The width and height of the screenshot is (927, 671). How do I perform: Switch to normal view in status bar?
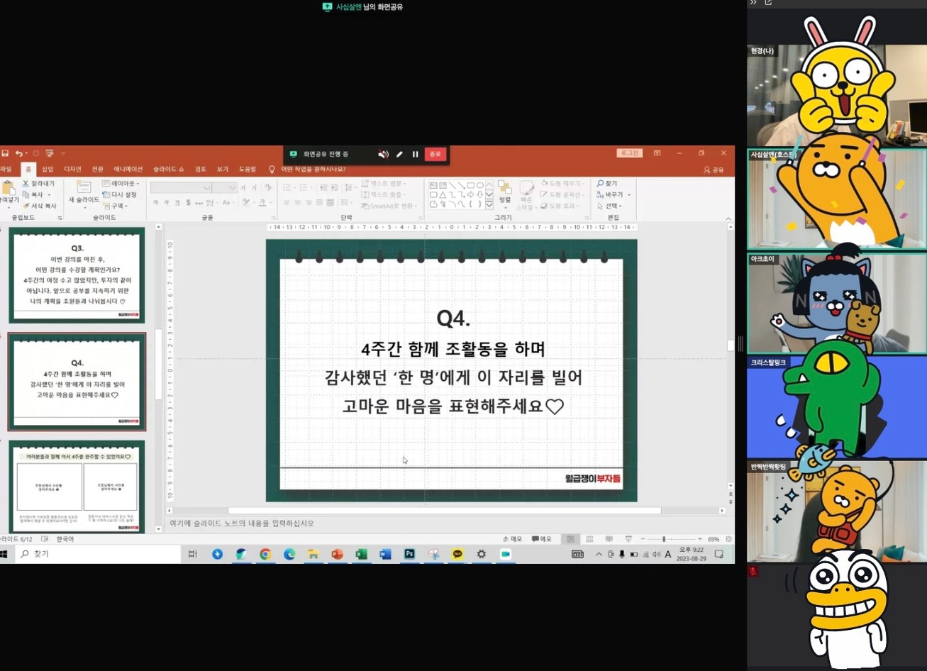coord(570,539)
